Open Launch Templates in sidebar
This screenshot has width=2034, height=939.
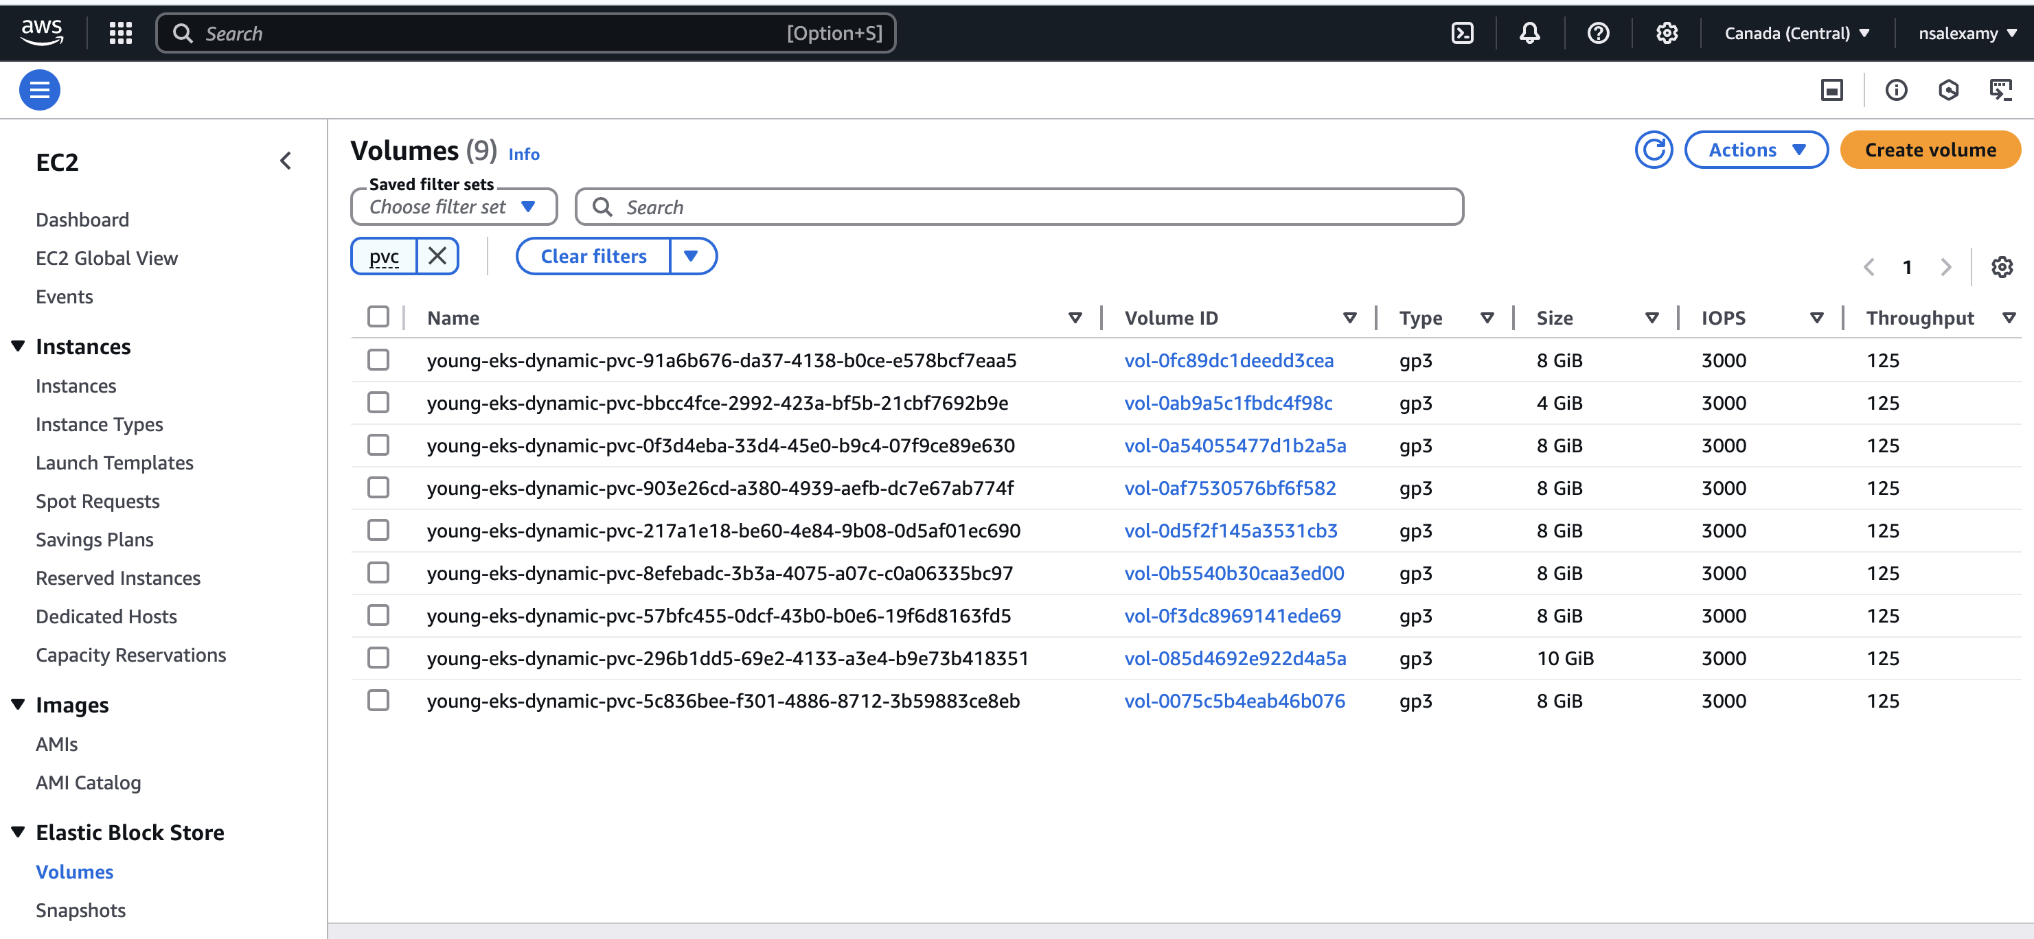pos(115,463)
